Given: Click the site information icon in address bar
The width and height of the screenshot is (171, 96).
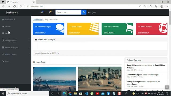Looking at the screenshot, I should pos(21,6).
